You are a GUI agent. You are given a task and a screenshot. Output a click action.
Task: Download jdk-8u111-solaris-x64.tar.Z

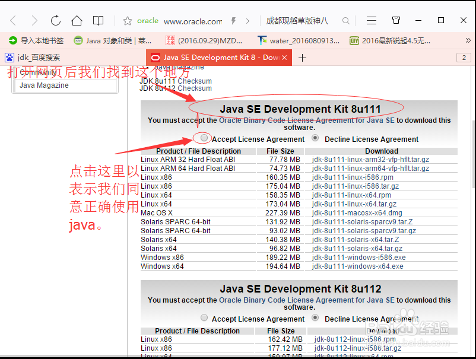(x=356, y=240)
